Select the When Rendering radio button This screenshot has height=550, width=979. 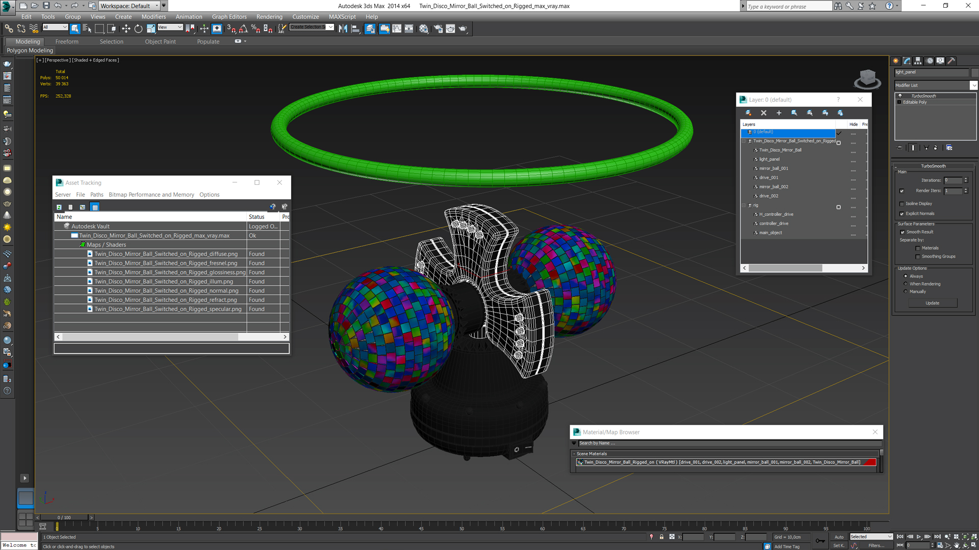pos(906,284)
